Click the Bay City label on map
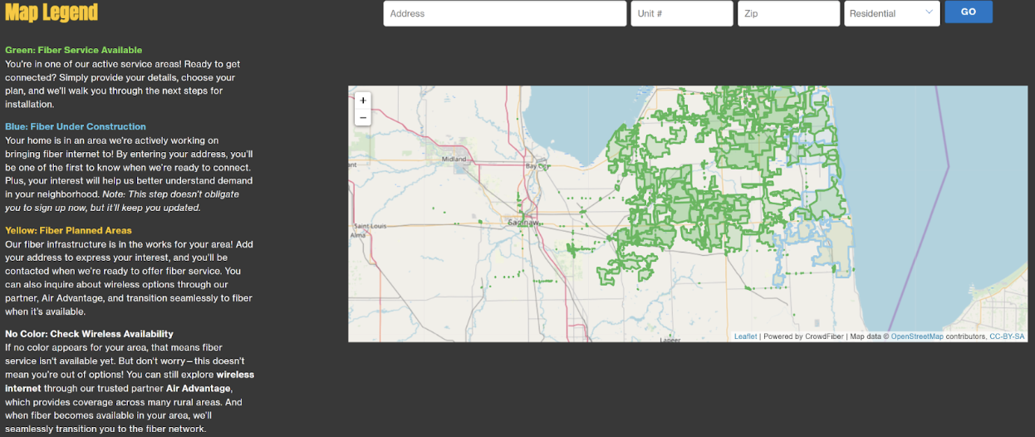 point(537,166)
